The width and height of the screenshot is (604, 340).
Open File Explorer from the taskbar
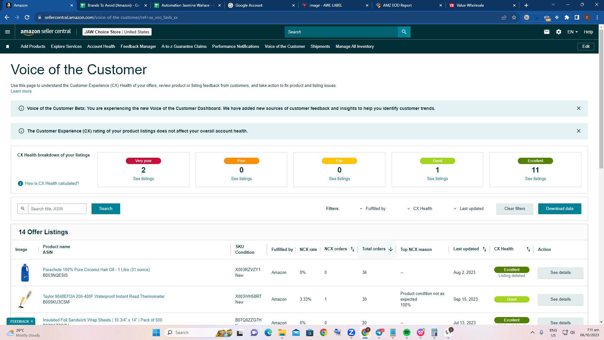282,332
